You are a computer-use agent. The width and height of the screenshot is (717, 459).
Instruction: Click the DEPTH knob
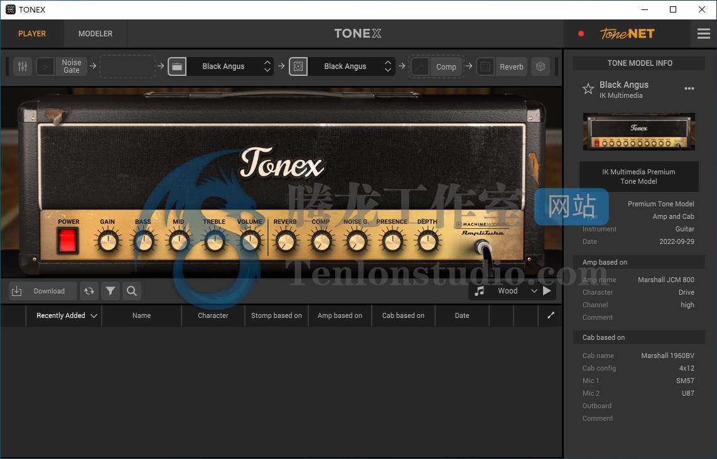[x=428, y=241]
